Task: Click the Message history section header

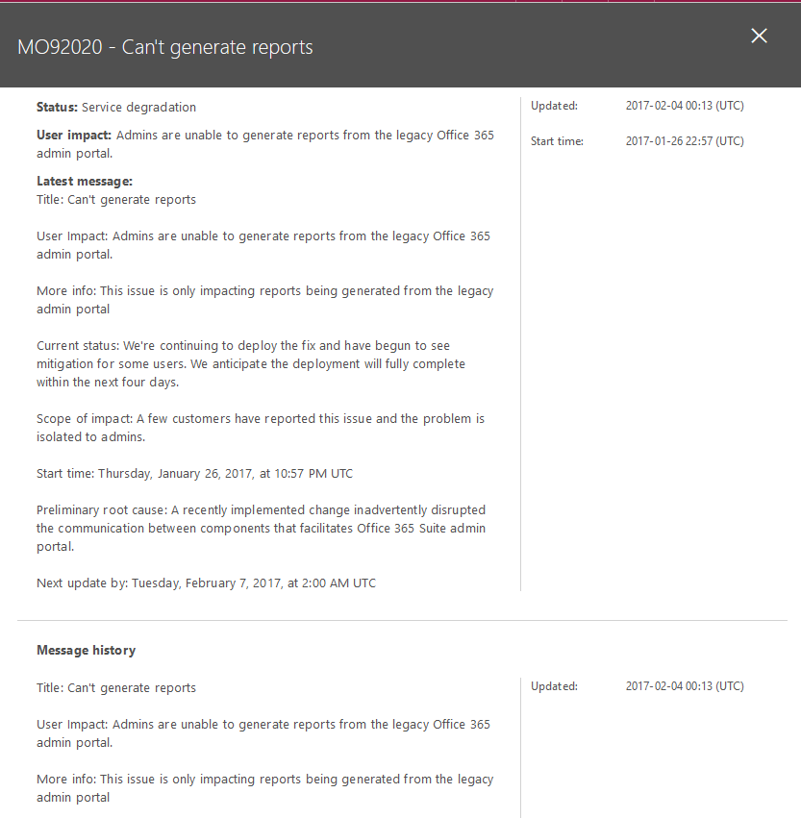Action: tap(86, 650)
